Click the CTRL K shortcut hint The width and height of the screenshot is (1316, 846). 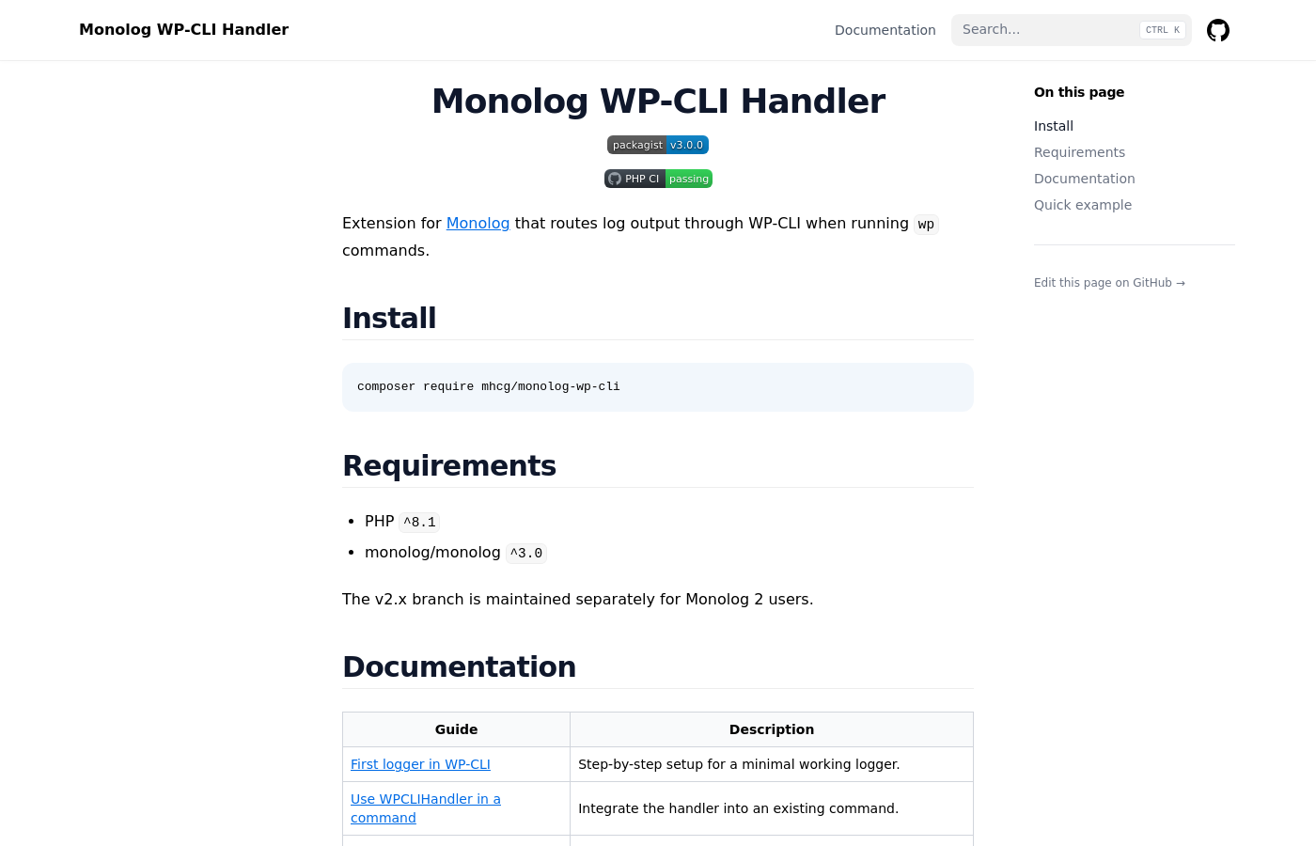(1163, 30)
